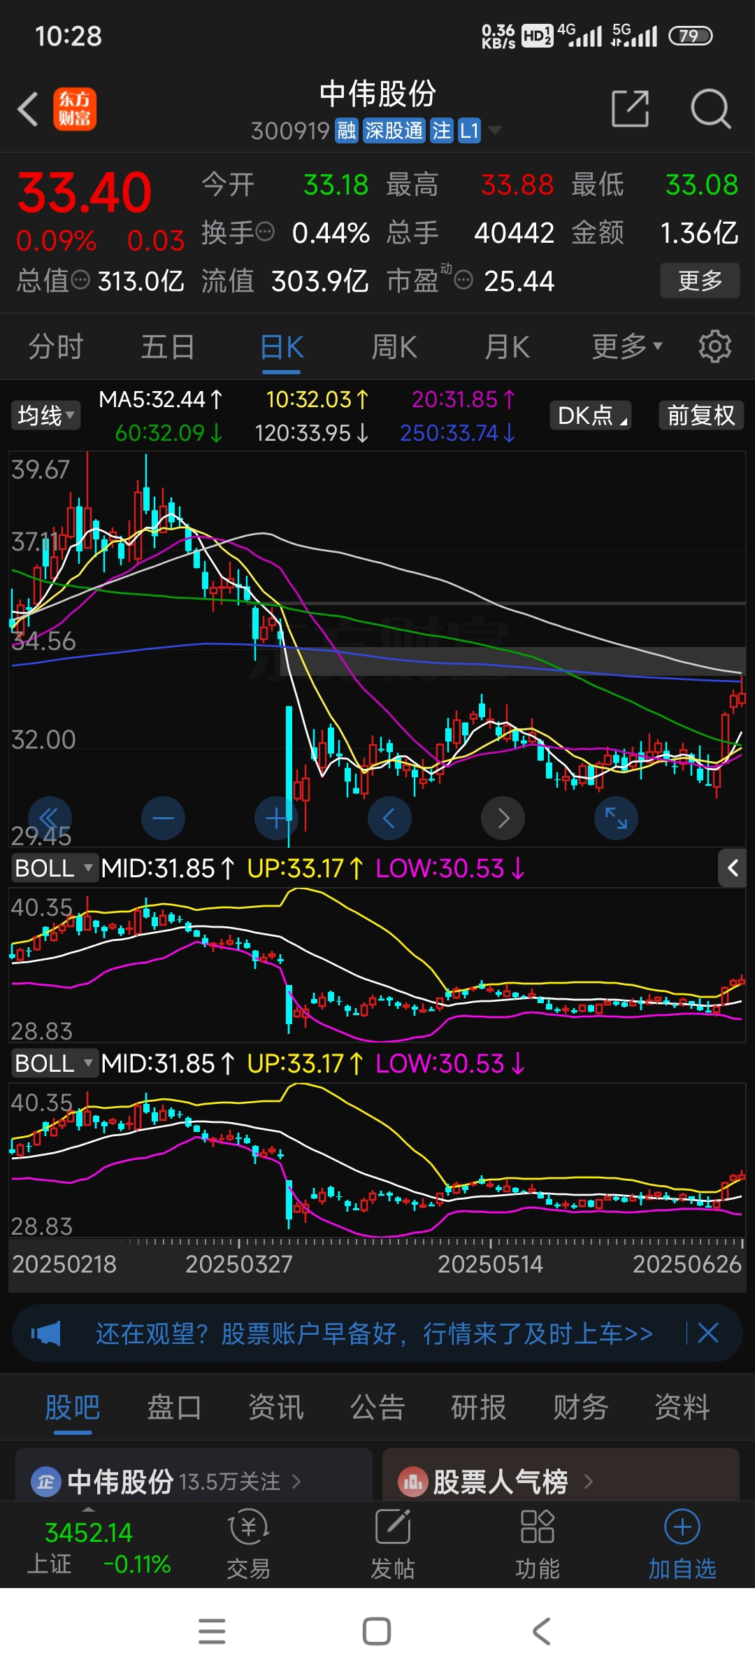This screenshot has width=755, height=1679.
Task: Switch to 五日 chart tab
Action: pyautogui.click(x=168, y=346)
